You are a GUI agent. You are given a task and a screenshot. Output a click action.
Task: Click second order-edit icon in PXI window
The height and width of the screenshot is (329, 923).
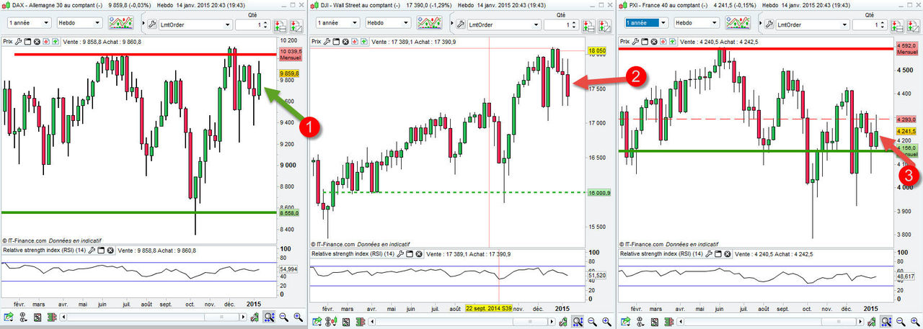[x=914, y=25]
